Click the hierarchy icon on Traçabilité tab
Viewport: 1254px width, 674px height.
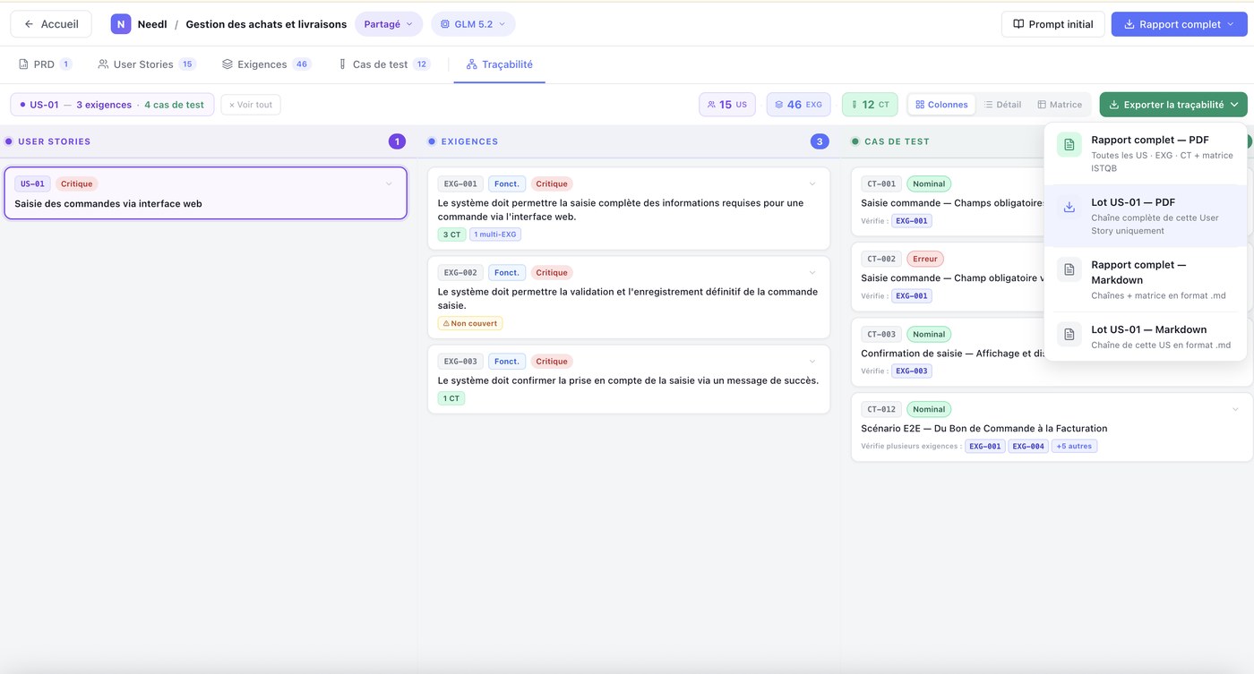click(472, 64)
